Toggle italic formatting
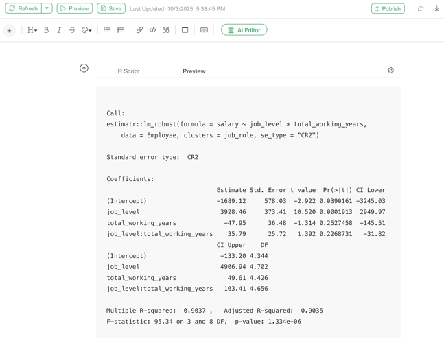This screenshot has width=444, height=343. tap(59, 30)
